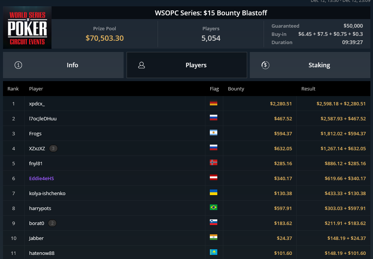373x259 pixels.
Task: Click Kazakhstan flag for hatenow88
Action: (213, 252)
